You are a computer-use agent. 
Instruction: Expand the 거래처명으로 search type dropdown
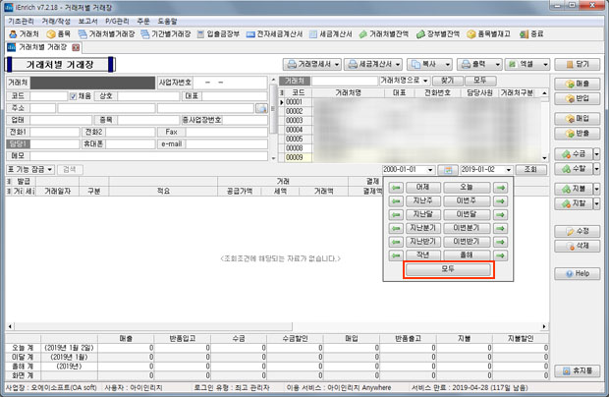(429, 80)
